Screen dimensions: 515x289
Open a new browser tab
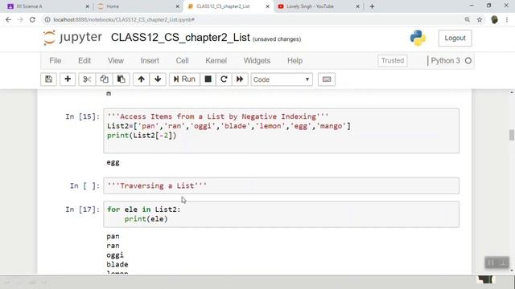click(x=372, y=6)
